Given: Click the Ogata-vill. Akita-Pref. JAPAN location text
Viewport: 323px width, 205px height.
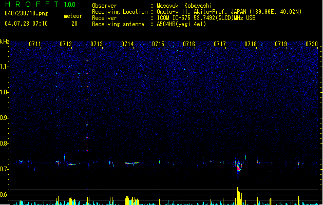Looking at the screenshot, I should pyautogui.click(x=229, y=12).
